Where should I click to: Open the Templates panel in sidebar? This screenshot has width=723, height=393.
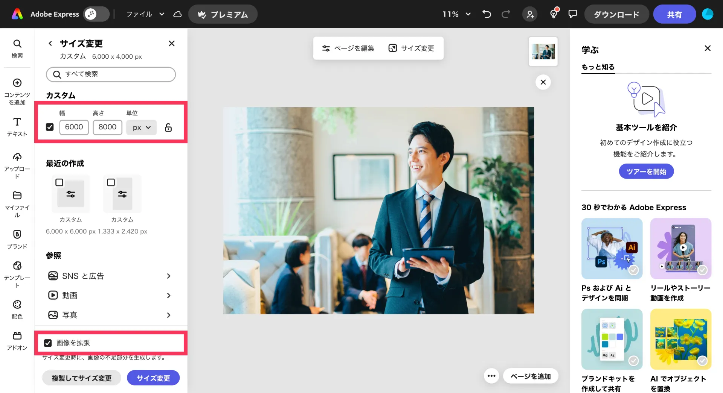coord(17,274)
